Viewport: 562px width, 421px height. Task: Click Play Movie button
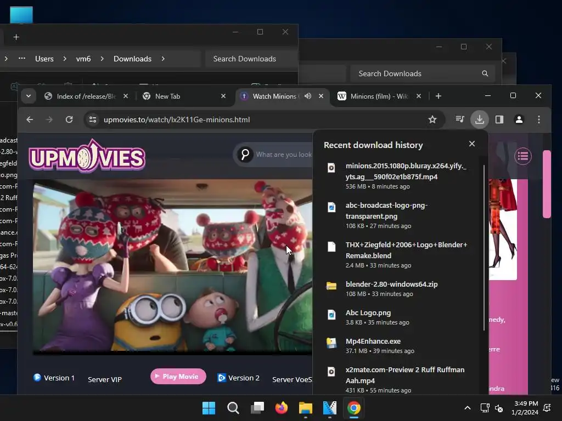(178, 376)
